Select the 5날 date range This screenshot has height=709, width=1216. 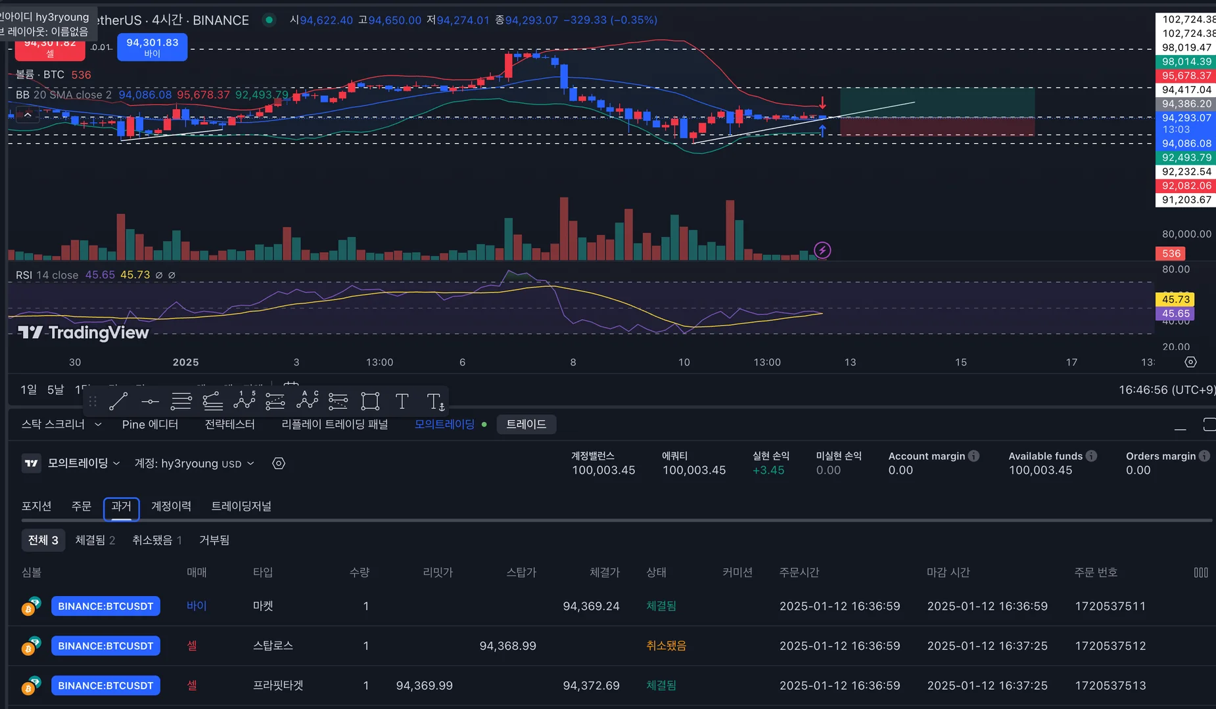[55, 390]
